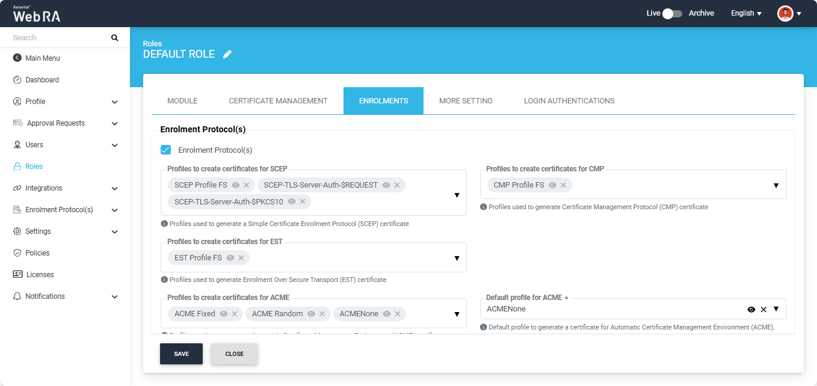This screenshot has height=386, width=817.
Task: Open the user avatar menu
Action: pos(789,13)
